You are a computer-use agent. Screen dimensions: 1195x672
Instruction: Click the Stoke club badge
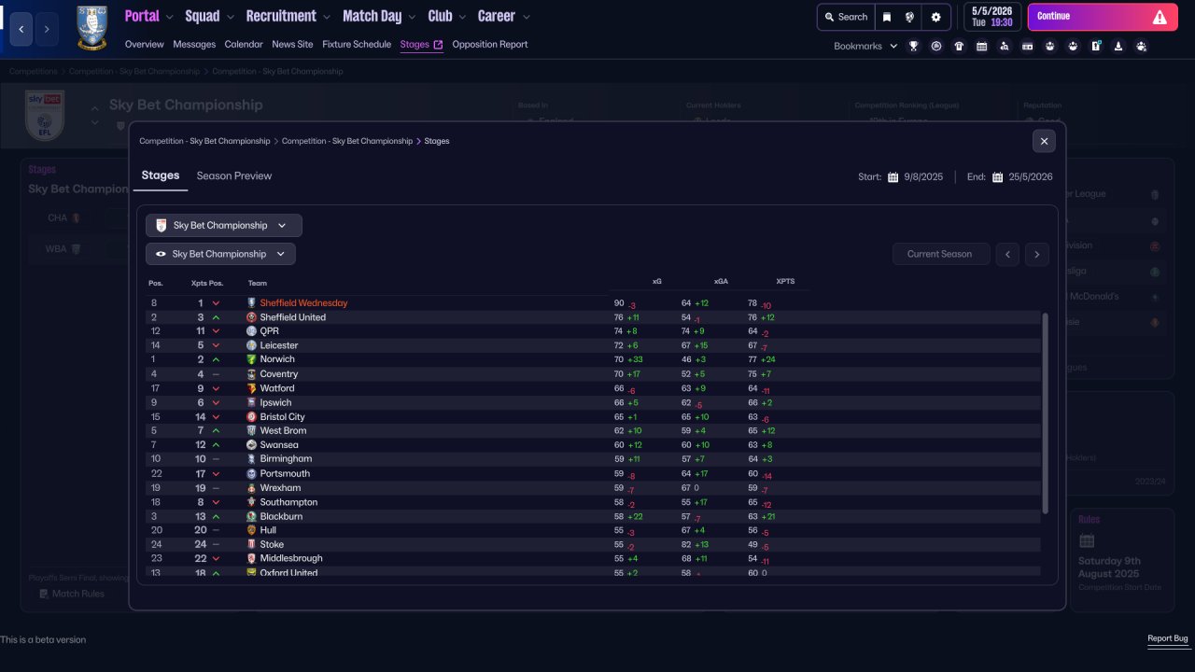[x=251, y=544]
